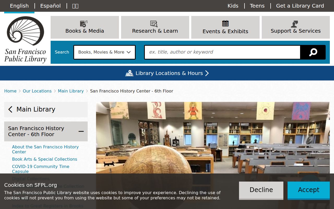Click the Research & Learn magnifier icon
Viewport: 334px width, 209px height.
(154, 24)
